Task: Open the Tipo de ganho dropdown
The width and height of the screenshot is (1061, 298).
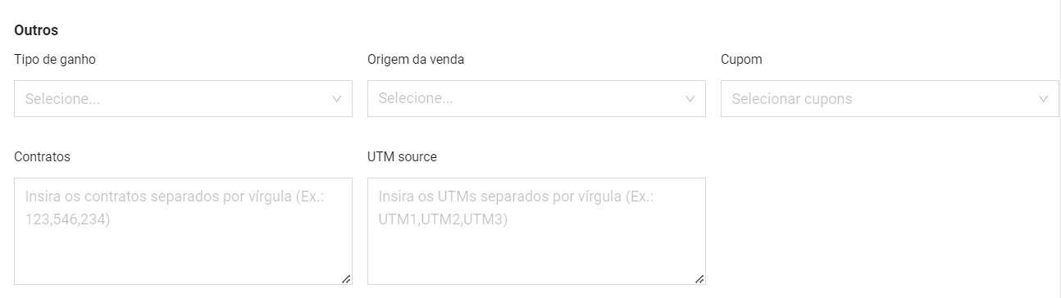Action: 183,98
